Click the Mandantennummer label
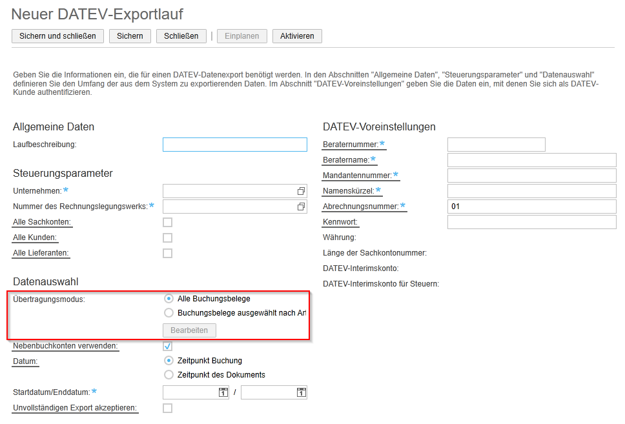This screenshot has width=625, height=424. tap(357, 176)
